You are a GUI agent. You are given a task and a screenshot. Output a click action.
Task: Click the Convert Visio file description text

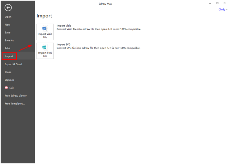point(99,29)
